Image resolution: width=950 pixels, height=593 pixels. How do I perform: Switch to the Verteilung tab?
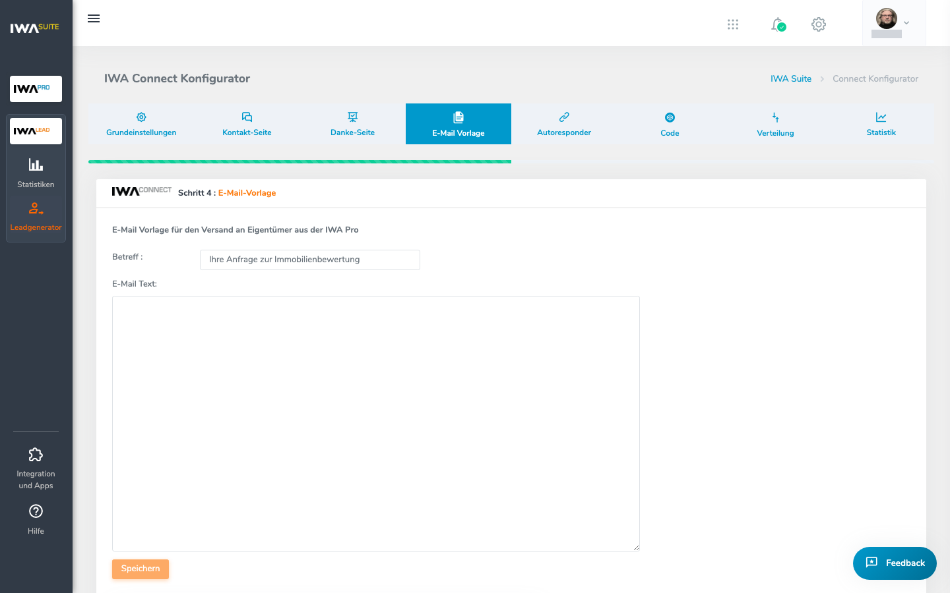click(x=775, y=124)
